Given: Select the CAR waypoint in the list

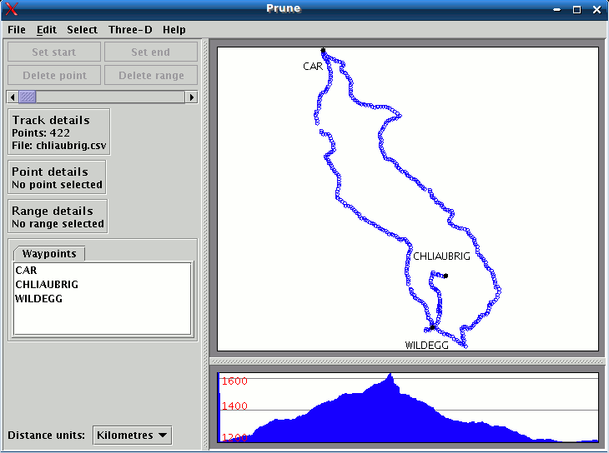Looking at the screenshot, I should click(x=26, y=271).
